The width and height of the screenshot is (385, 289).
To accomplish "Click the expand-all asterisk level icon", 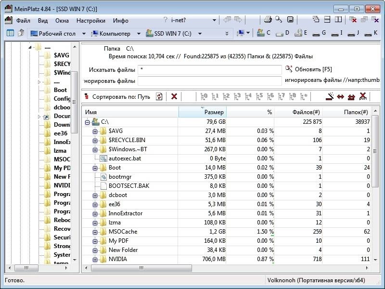I will pyautogui.click(x=304, y=97).
